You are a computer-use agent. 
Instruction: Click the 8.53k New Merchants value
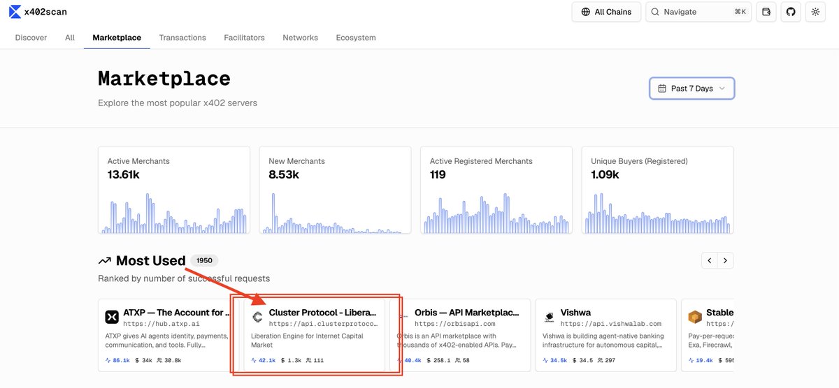click(x=284, y=174)
